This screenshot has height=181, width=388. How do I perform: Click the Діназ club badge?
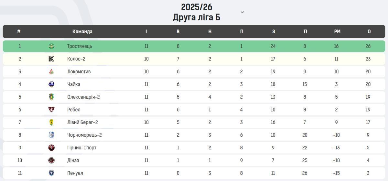(51, 160)
